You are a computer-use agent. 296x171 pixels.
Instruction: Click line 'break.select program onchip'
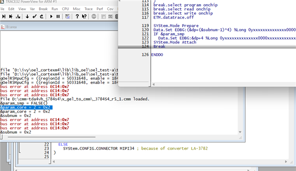click(185, 5)
